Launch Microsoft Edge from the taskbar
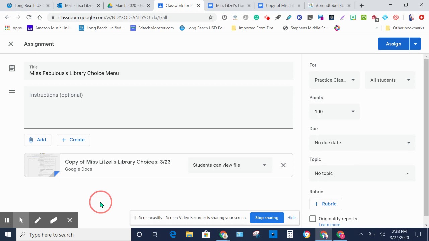 pos(173,235)
